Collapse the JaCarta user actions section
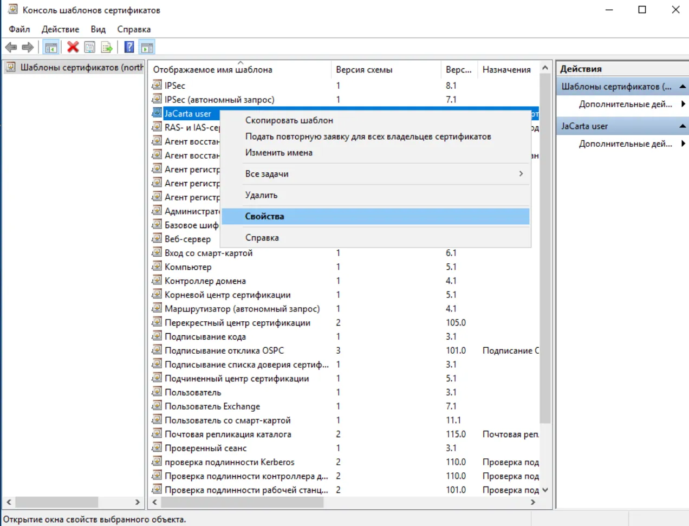This screenshot has width=689, height=526. 682,126
